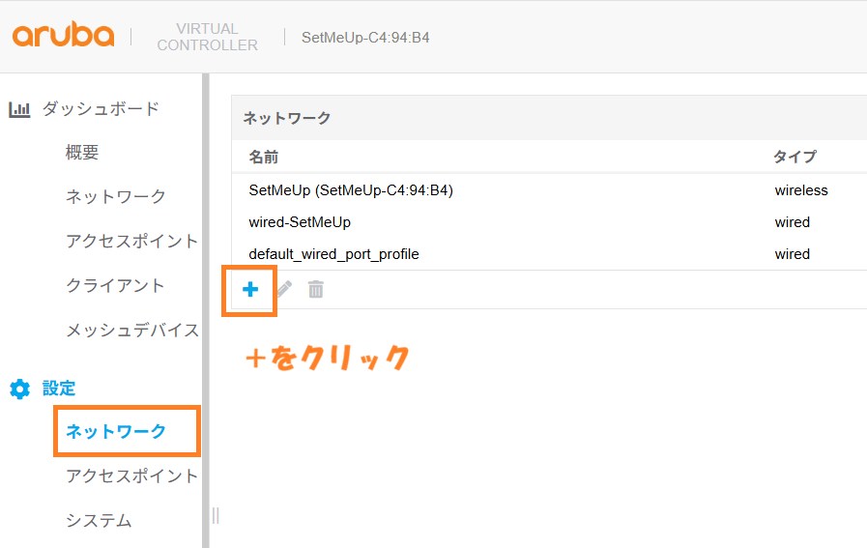Select the wired-SetMeUp network row
The height and width of the screenshot is (548, 867).
(x=300, y=222)
